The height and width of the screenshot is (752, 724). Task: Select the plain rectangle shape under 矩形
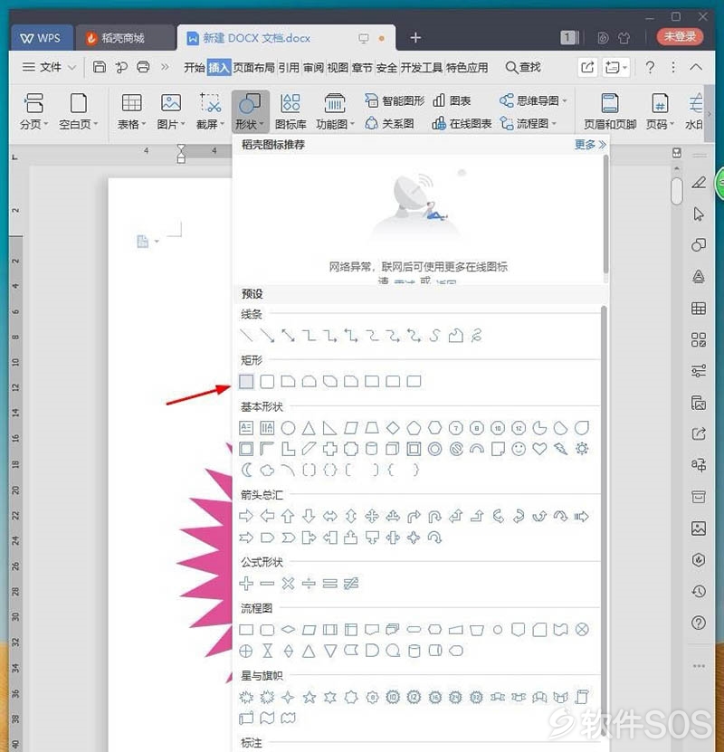pyautogui.click(x=246, y=381)
